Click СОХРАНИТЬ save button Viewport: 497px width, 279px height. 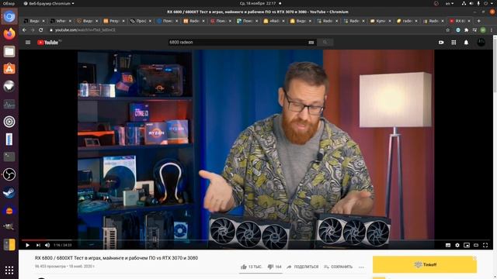pos(338,267)
